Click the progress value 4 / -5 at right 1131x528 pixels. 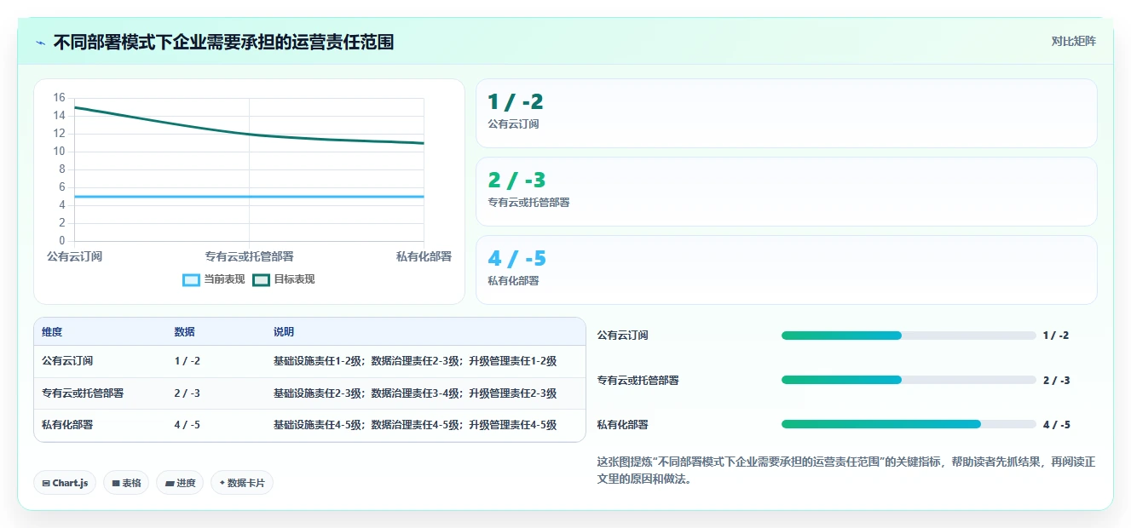click(x=1056, y=424)
